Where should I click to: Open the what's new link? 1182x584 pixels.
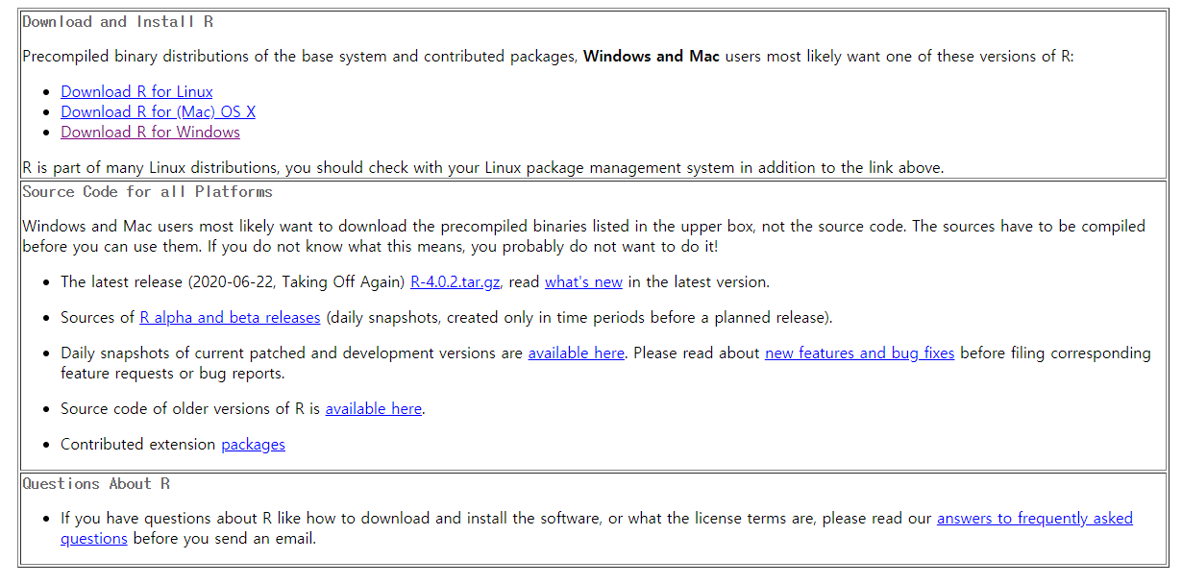pos(583,281)
